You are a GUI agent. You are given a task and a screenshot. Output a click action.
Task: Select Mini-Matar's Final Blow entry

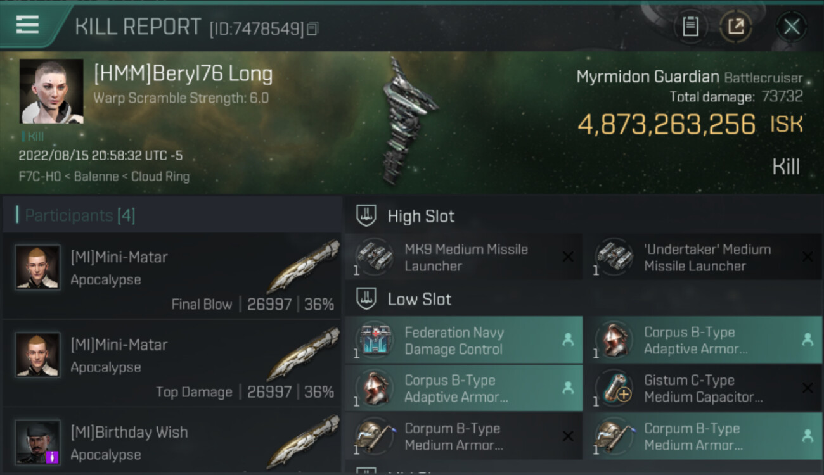coord(172,275)
